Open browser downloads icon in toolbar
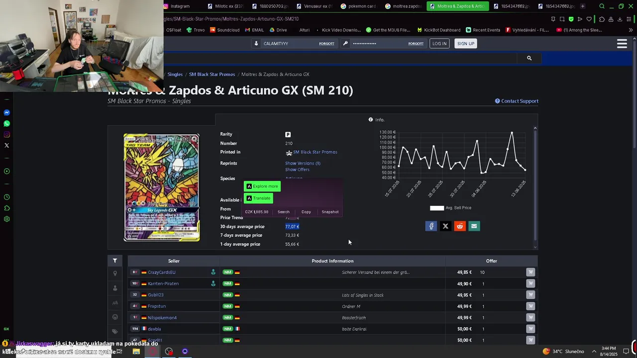Screen dimensions: 637x358 click(620, 19)
